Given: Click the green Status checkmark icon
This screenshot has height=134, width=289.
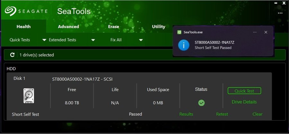Looking at the screenshot, I should 201,103.
